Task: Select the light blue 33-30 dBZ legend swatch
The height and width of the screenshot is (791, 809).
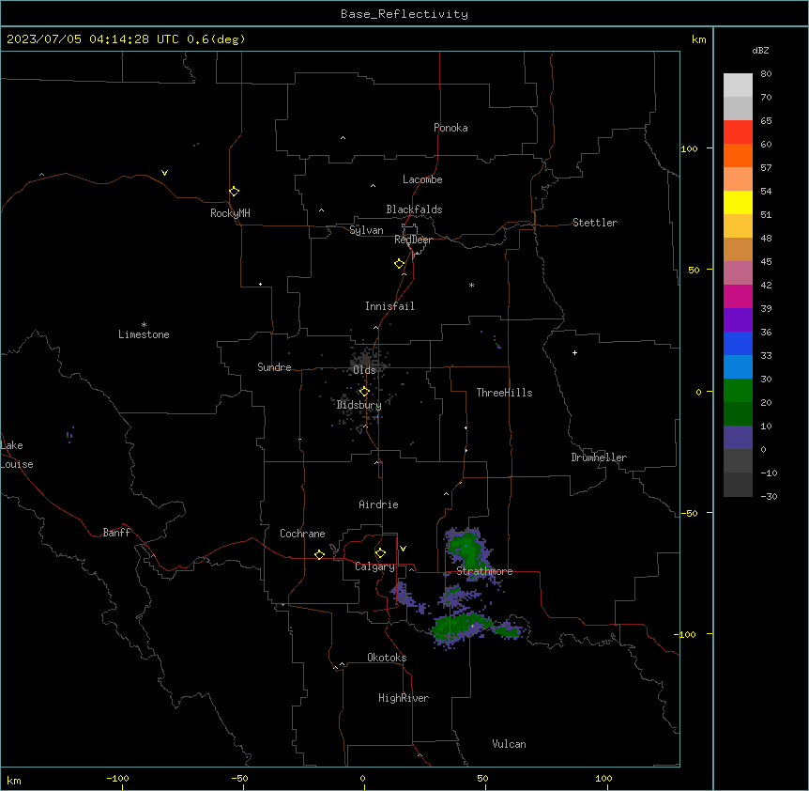Action: click(738, 366)
